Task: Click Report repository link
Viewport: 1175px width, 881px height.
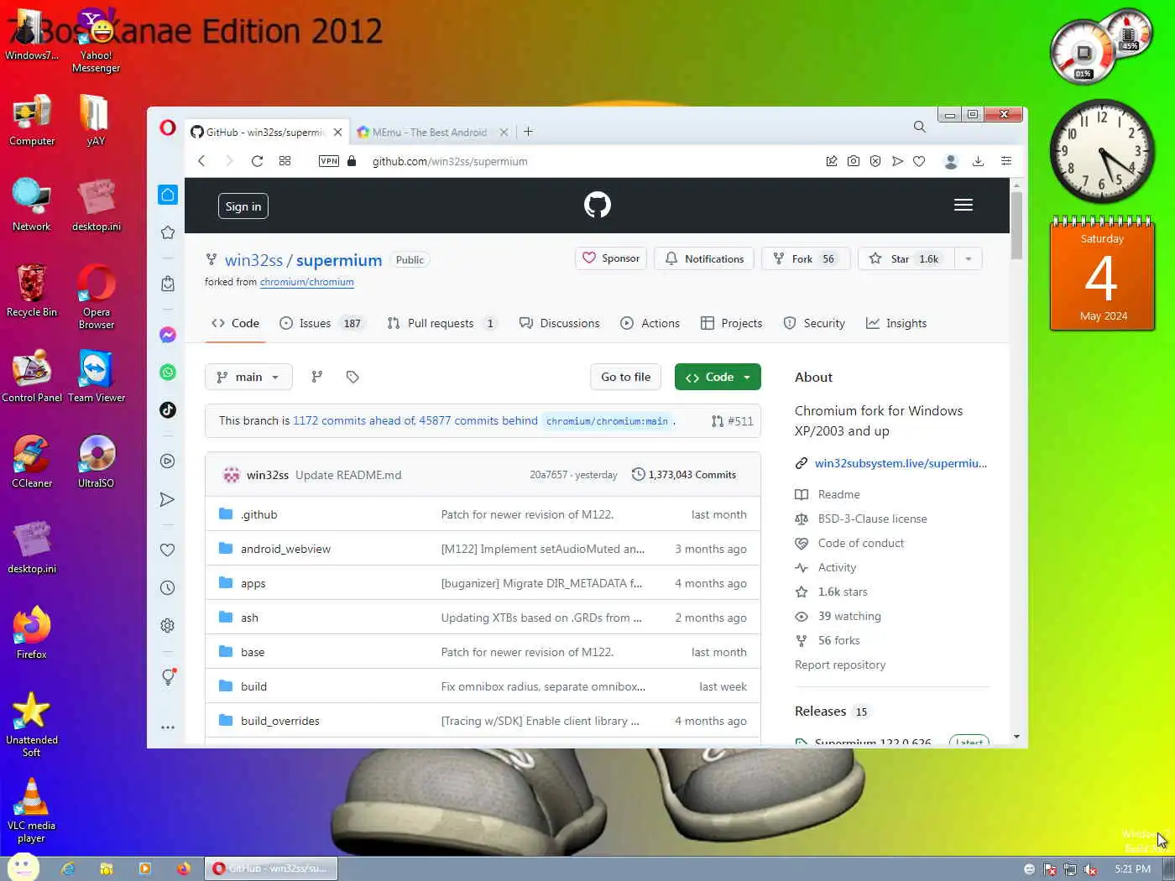Action: pyautogui.click(x=840, y=665)
